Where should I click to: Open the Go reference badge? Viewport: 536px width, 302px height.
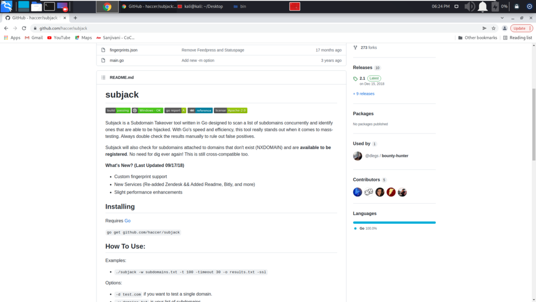pyautogui.click(x=200, y=111)
